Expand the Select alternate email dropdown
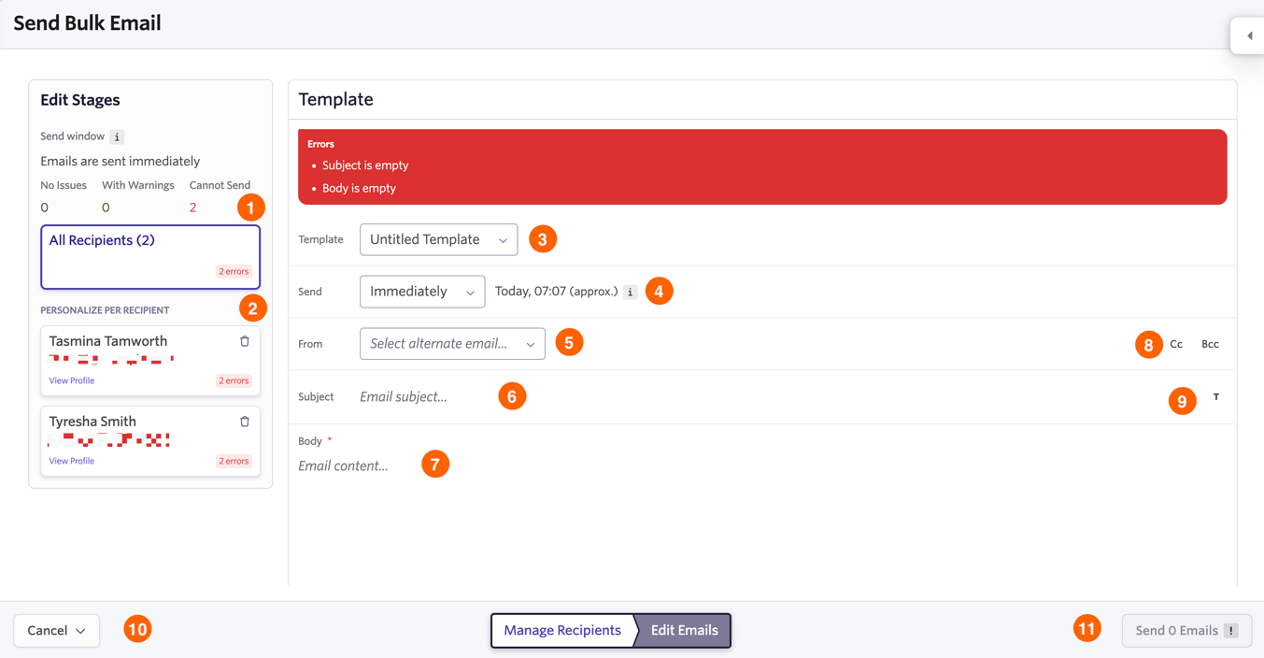Image resolution: width=1264 pixels, height=658 pixels. click(x=452, y=344)
